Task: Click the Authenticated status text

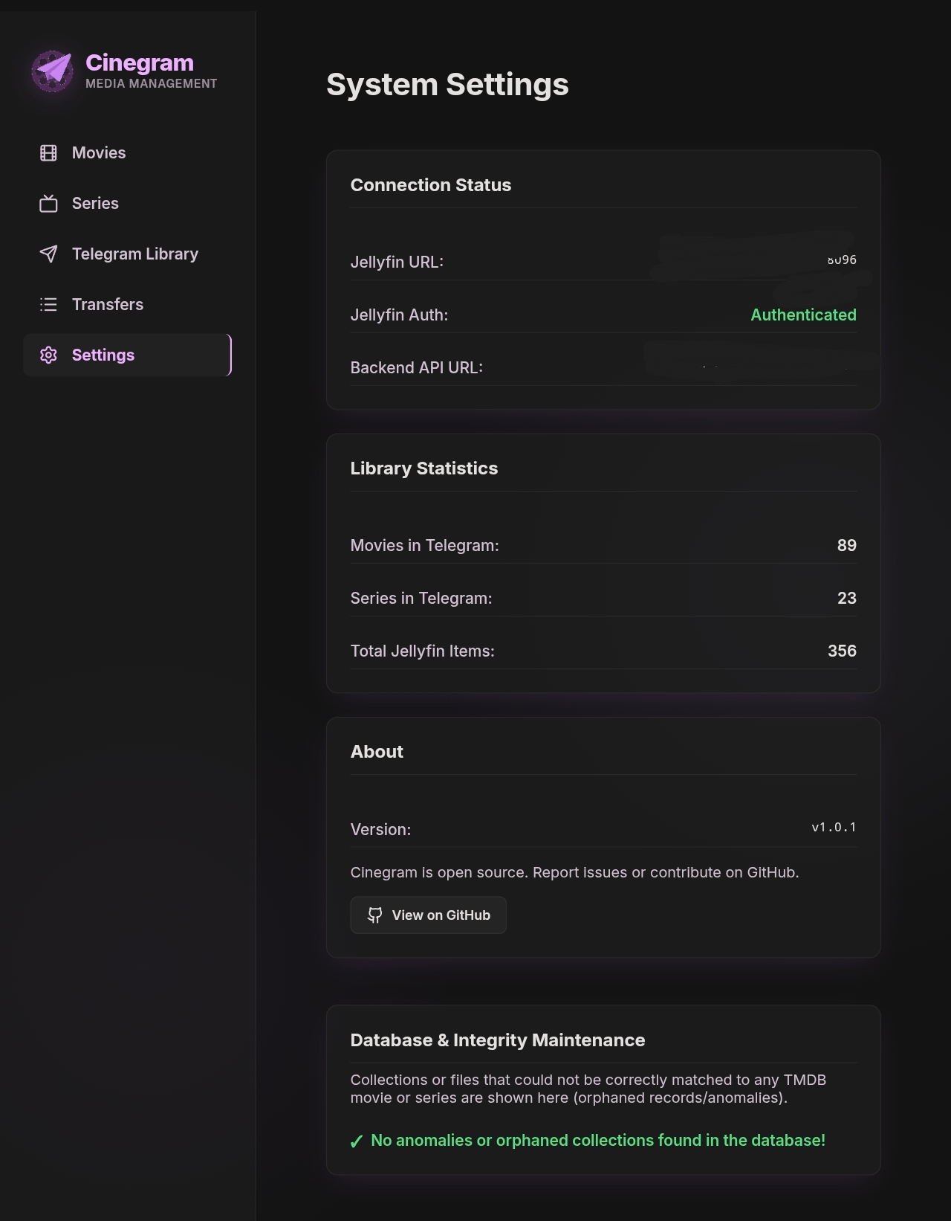Action: [x=803, y=315]
